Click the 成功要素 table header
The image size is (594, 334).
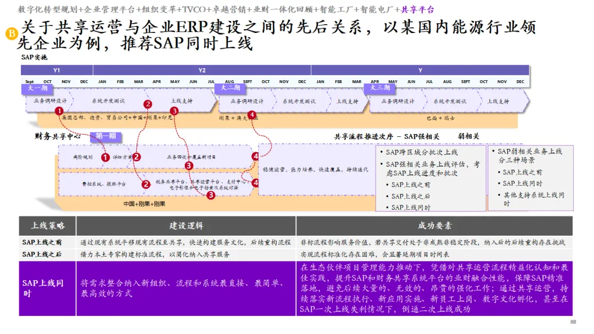(x=435, y=226)
